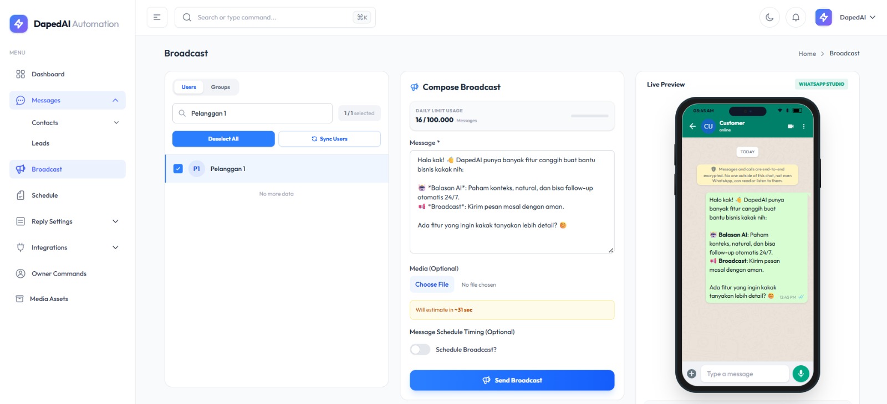This screenshot has width=887, height=404.
Task: Click the Broadcast megaphone sidebar icon
Action: 21,169
